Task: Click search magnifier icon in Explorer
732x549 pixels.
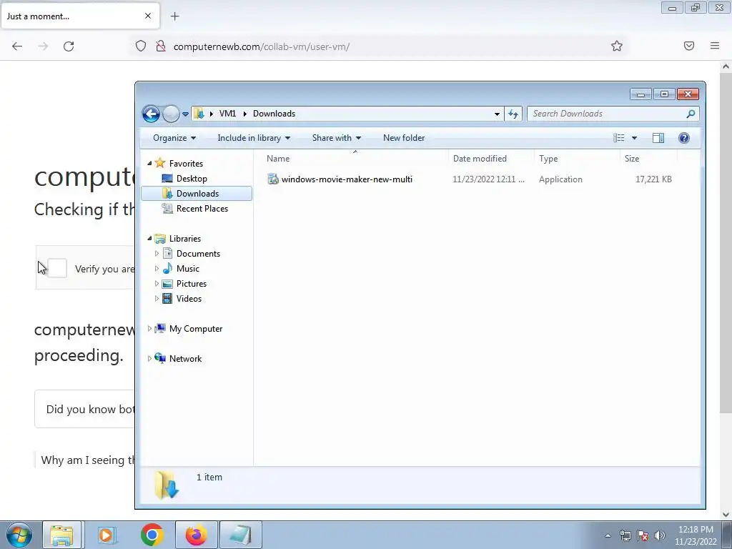Action: click(691, 114)
